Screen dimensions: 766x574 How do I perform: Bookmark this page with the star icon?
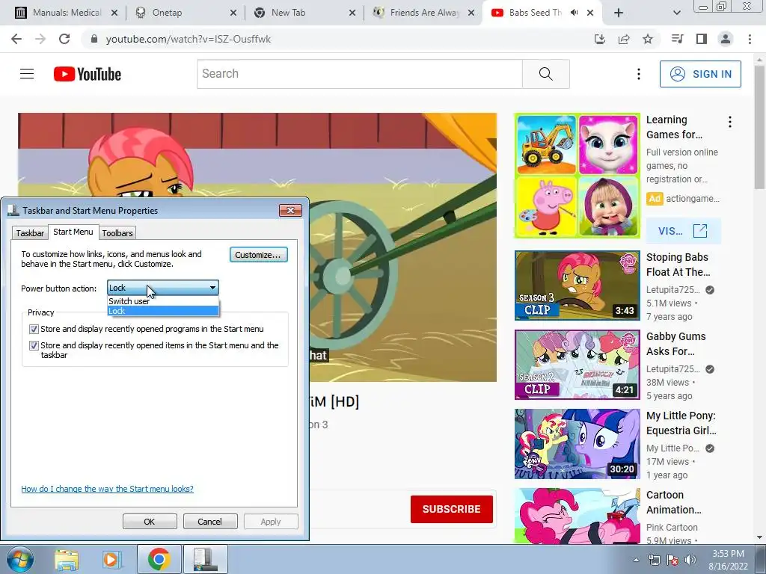click(648, 39)
